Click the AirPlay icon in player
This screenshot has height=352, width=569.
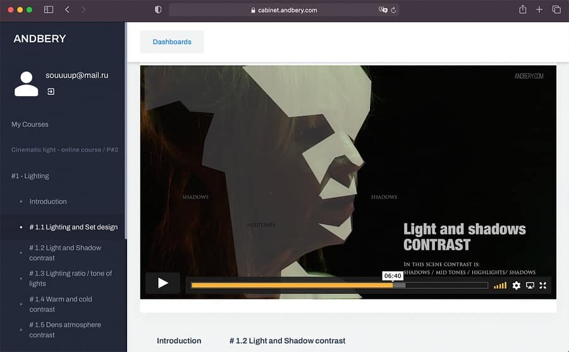[x=530, y=286]
